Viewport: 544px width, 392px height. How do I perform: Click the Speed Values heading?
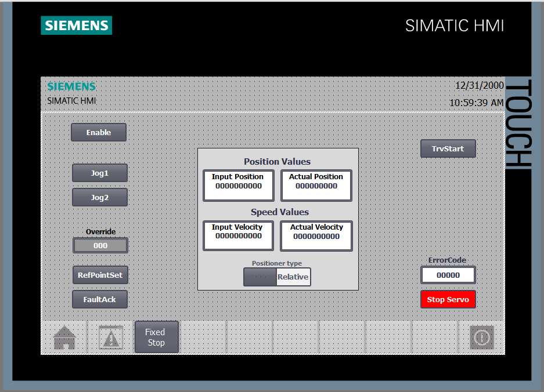280,212
